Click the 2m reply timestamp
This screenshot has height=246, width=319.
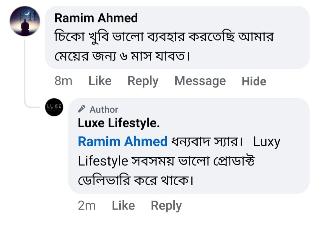click(x=87, y=206)
